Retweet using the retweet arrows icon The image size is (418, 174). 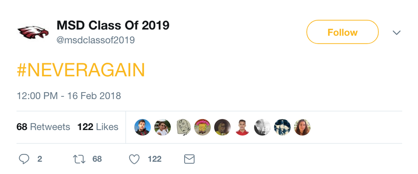[79, 159]
